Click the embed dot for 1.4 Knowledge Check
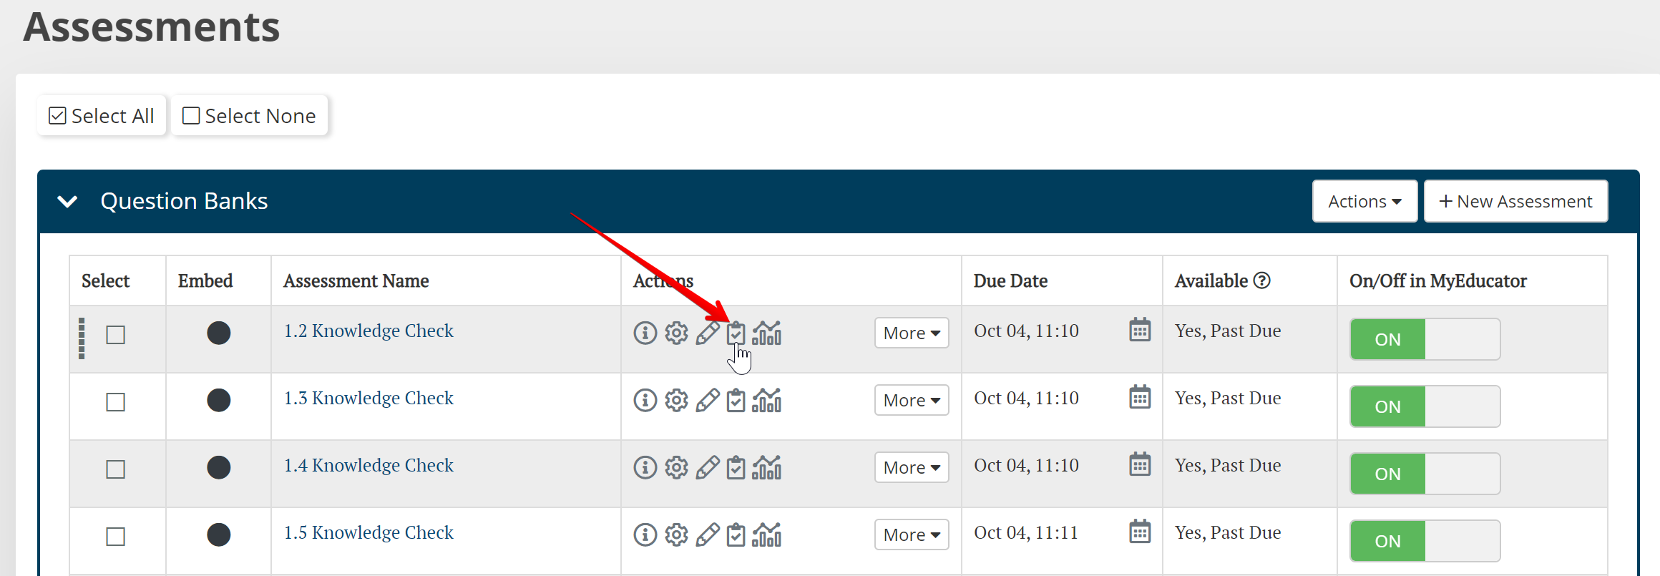Screen dimensions: 1660x576 coord(219,467)
